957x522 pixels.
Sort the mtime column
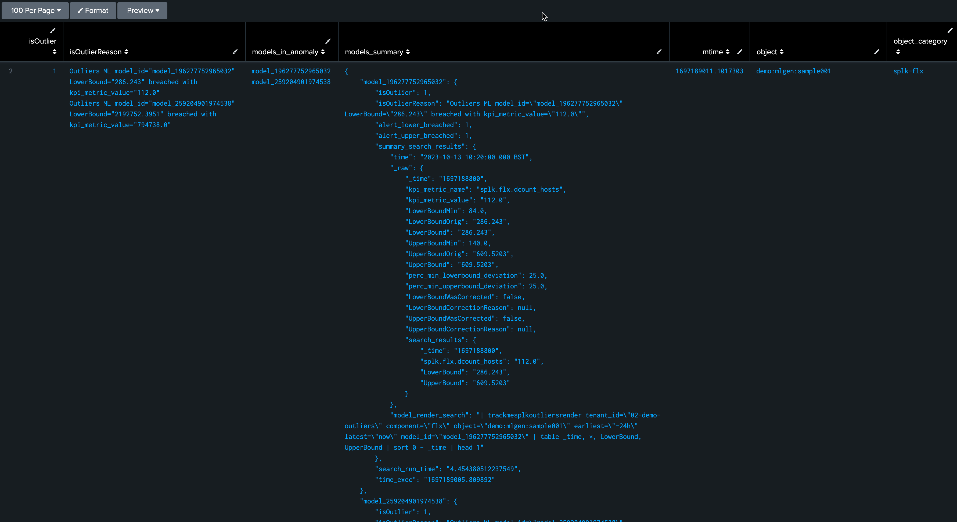tap(727, 52)
